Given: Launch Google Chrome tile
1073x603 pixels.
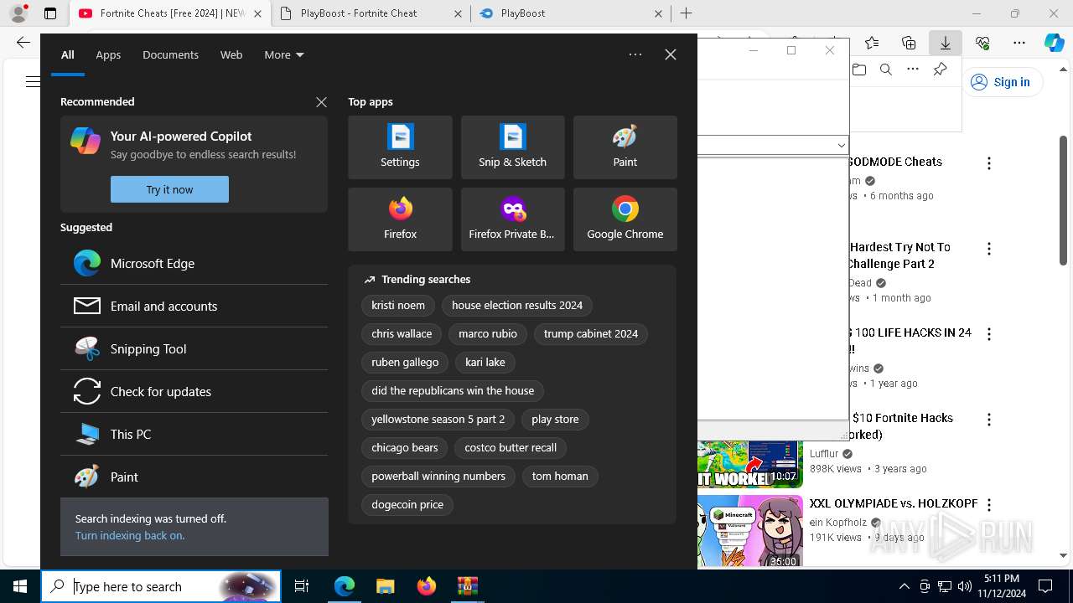Looking at the screenshot, I should 625,219.
